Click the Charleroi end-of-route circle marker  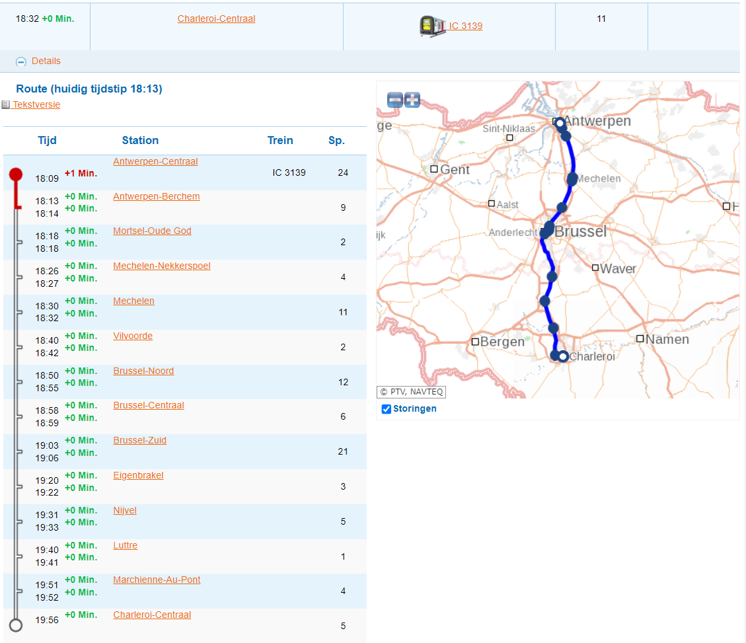tap(16, 625)
